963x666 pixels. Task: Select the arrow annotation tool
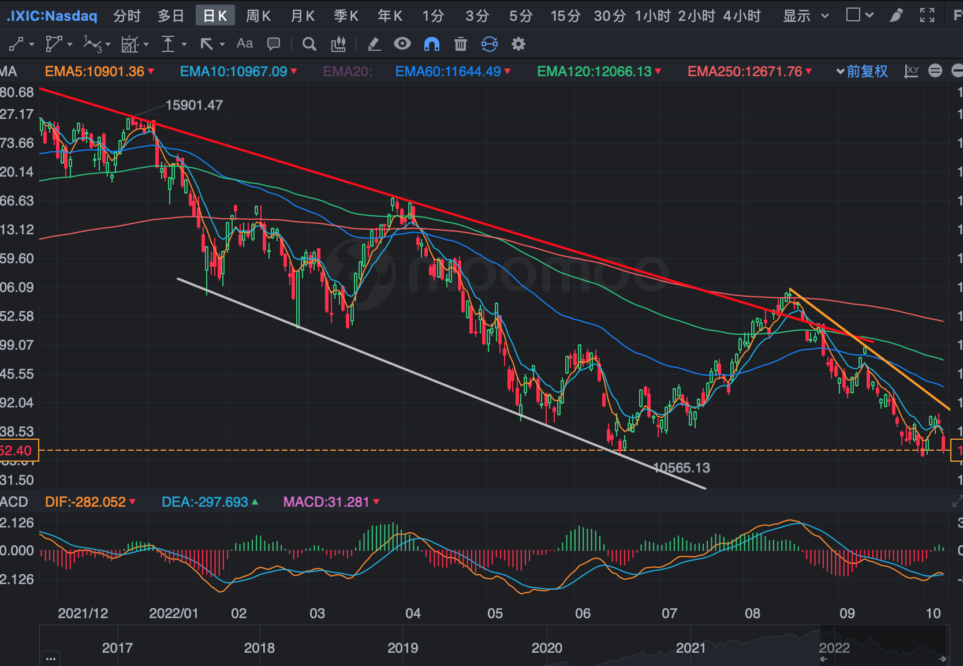[x=206, y=44]
